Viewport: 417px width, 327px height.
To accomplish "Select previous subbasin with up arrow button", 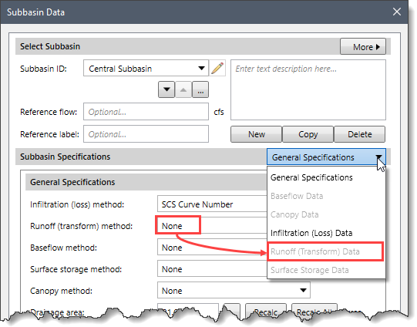I will pyautogui.click(x=183, y=89).
